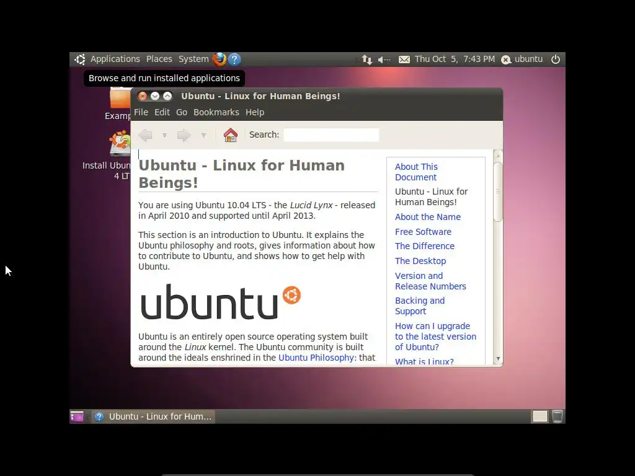Click the Ubuntu help window taskbar button
Screen dimensions: 635x476
pyautogui.click(x=153, y=416)
